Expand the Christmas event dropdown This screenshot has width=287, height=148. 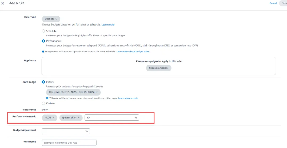pyautogui.click(x=73, y=92)
